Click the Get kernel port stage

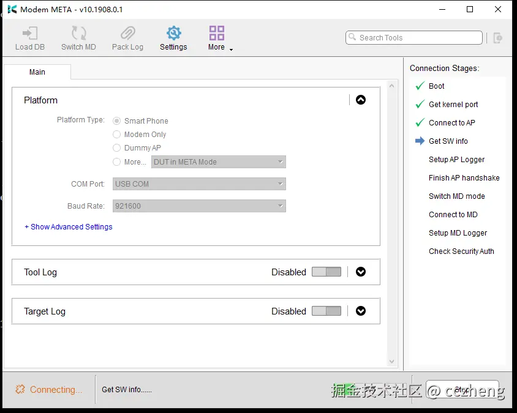453,105
